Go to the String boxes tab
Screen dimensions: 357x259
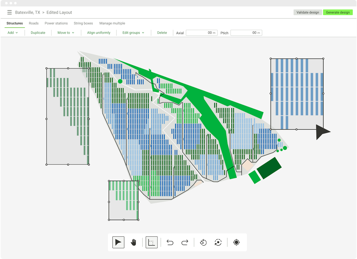pyautogui.click(x=83, y=23)
